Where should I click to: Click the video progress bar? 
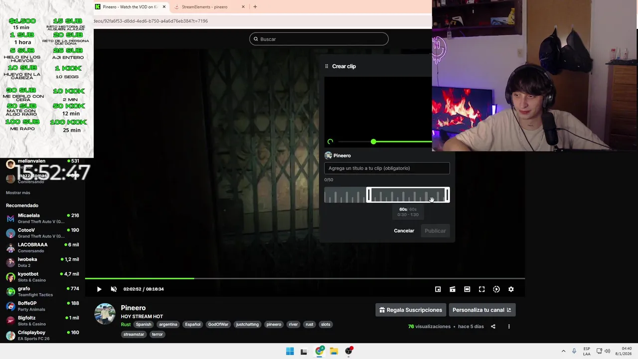[305, 278]
